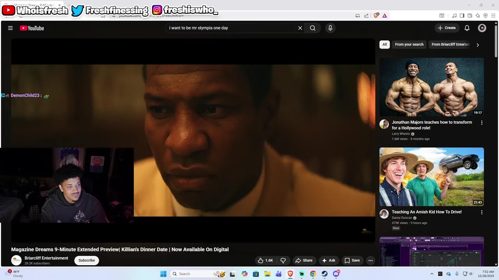Open the Brave main menu
The width and height of the screenshot is (499, 280).
pyautogui.click(x=493, y=16)
